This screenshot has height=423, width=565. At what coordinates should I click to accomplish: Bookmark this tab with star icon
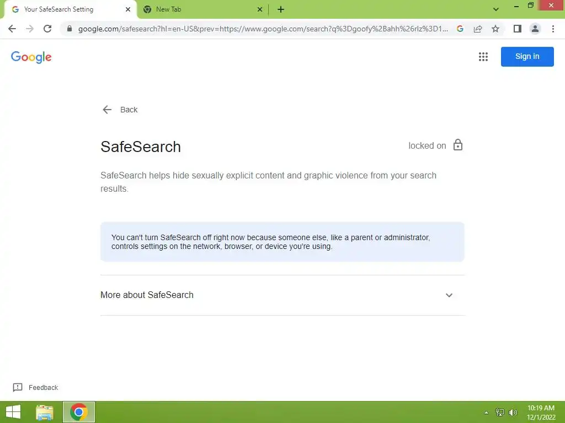click(495, 29)
